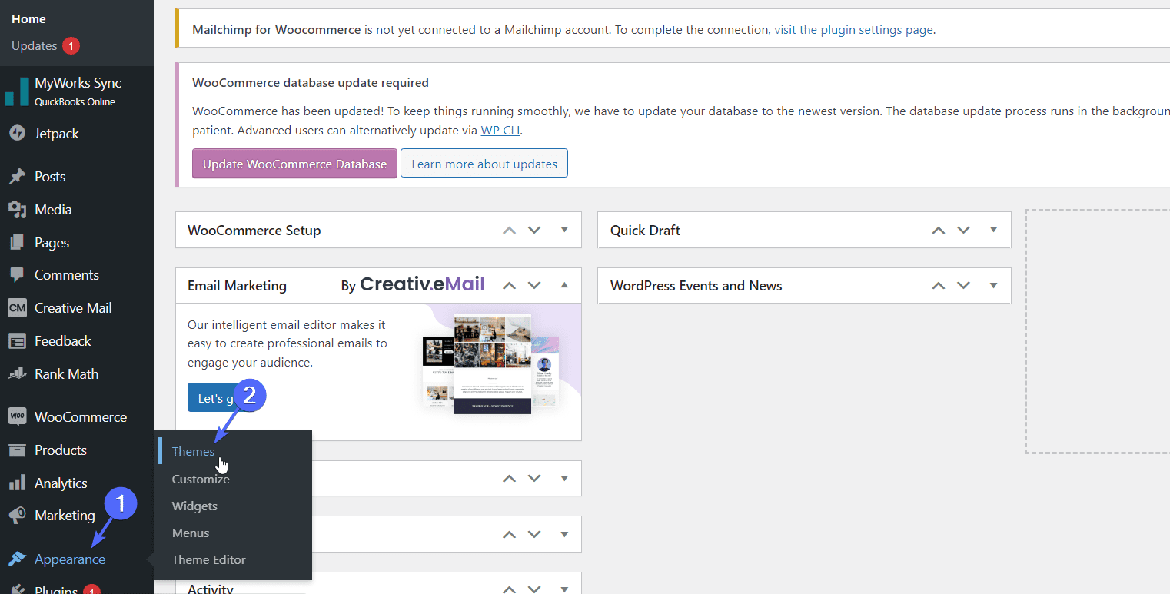The height and width of the screenshot is (594, 1170).
Task: Move WordPress Events and News panel up
Action: click(938, 285)
